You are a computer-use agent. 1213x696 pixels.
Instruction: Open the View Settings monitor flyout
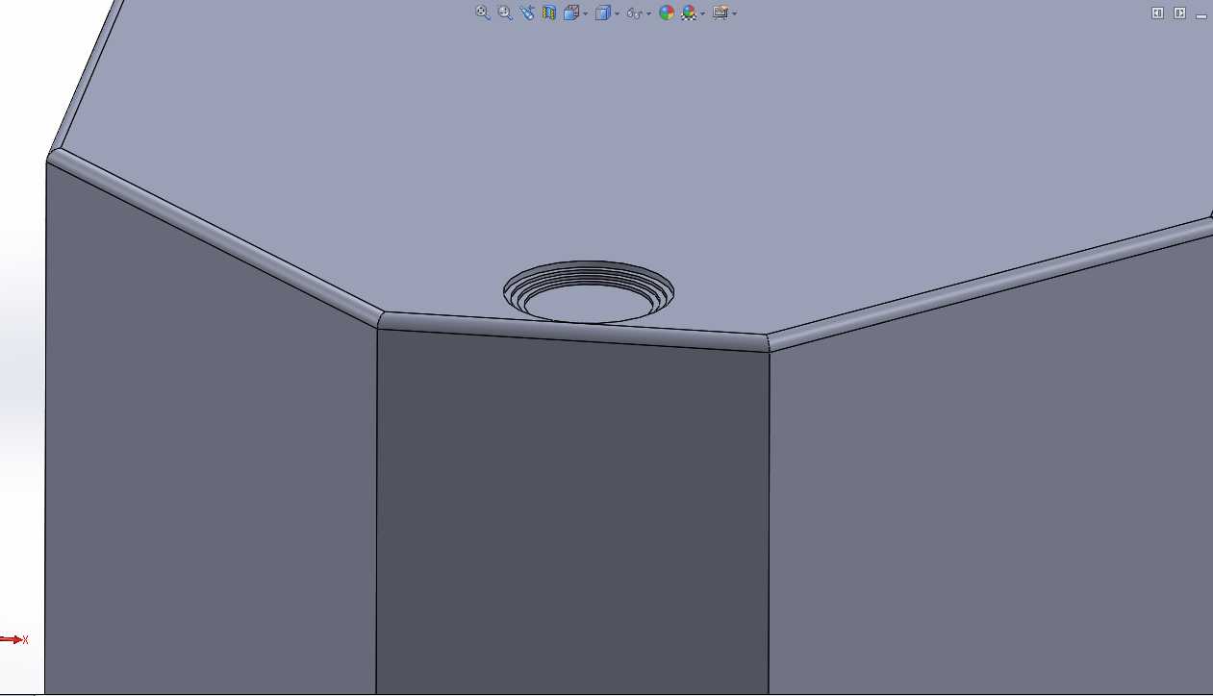point(720,12)
